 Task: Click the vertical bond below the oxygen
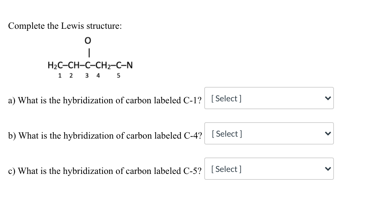pos(89,52)
